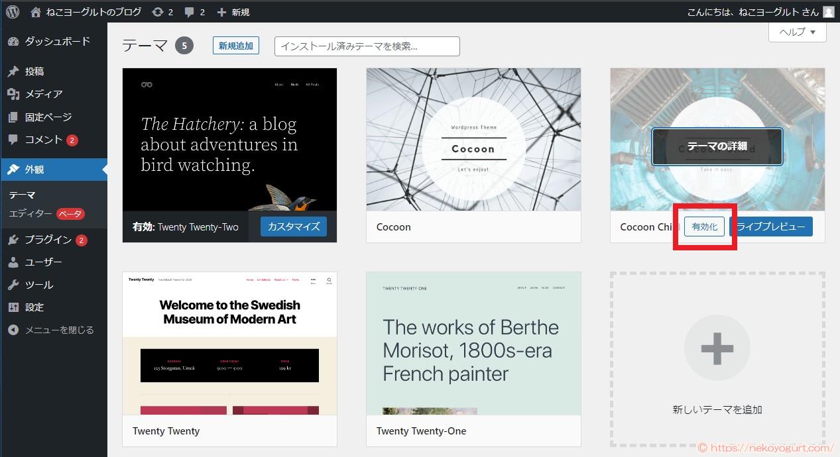Expand the ヘルプ dropdown tab
Screen dimensions: 840x457
coord(797,32)
